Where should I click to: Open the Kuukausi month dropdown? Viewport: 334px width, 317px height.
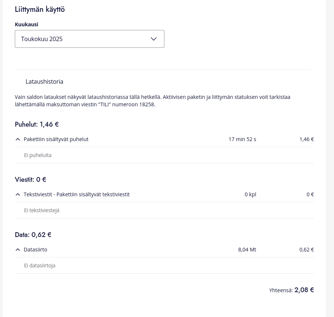(x=90, y=39)
